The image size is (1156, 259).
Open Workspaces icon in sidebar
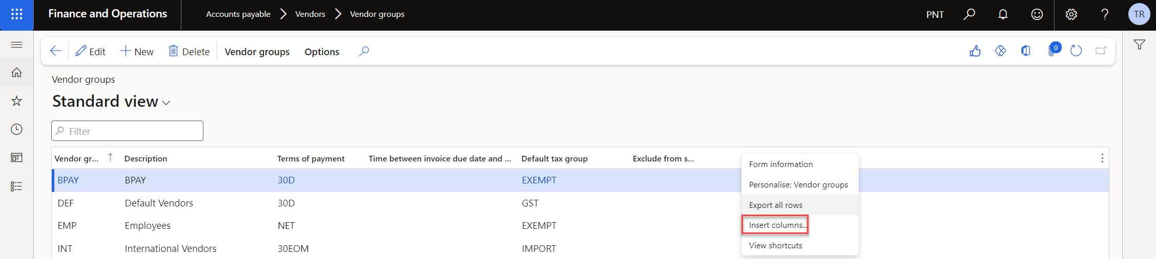tap(16, 158)
